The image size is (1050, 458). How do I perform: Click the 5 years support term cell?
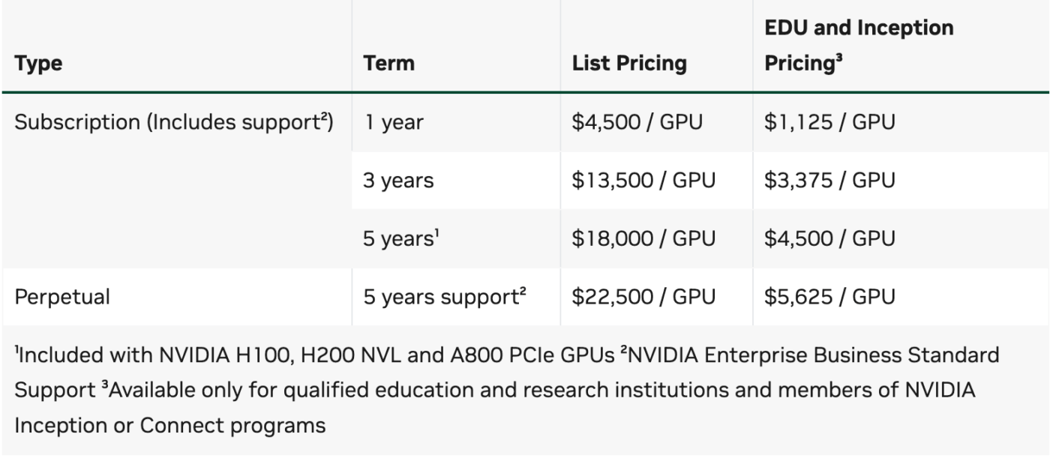click(444, 297)
